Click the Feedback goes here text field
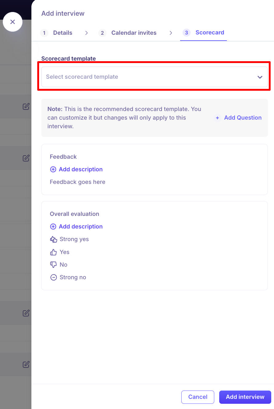 (78, 182)
